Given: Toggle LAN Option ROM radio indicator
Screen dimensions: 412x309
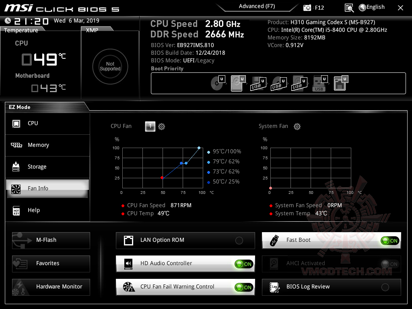Looking at the screenshot, I should pos(239,241).
